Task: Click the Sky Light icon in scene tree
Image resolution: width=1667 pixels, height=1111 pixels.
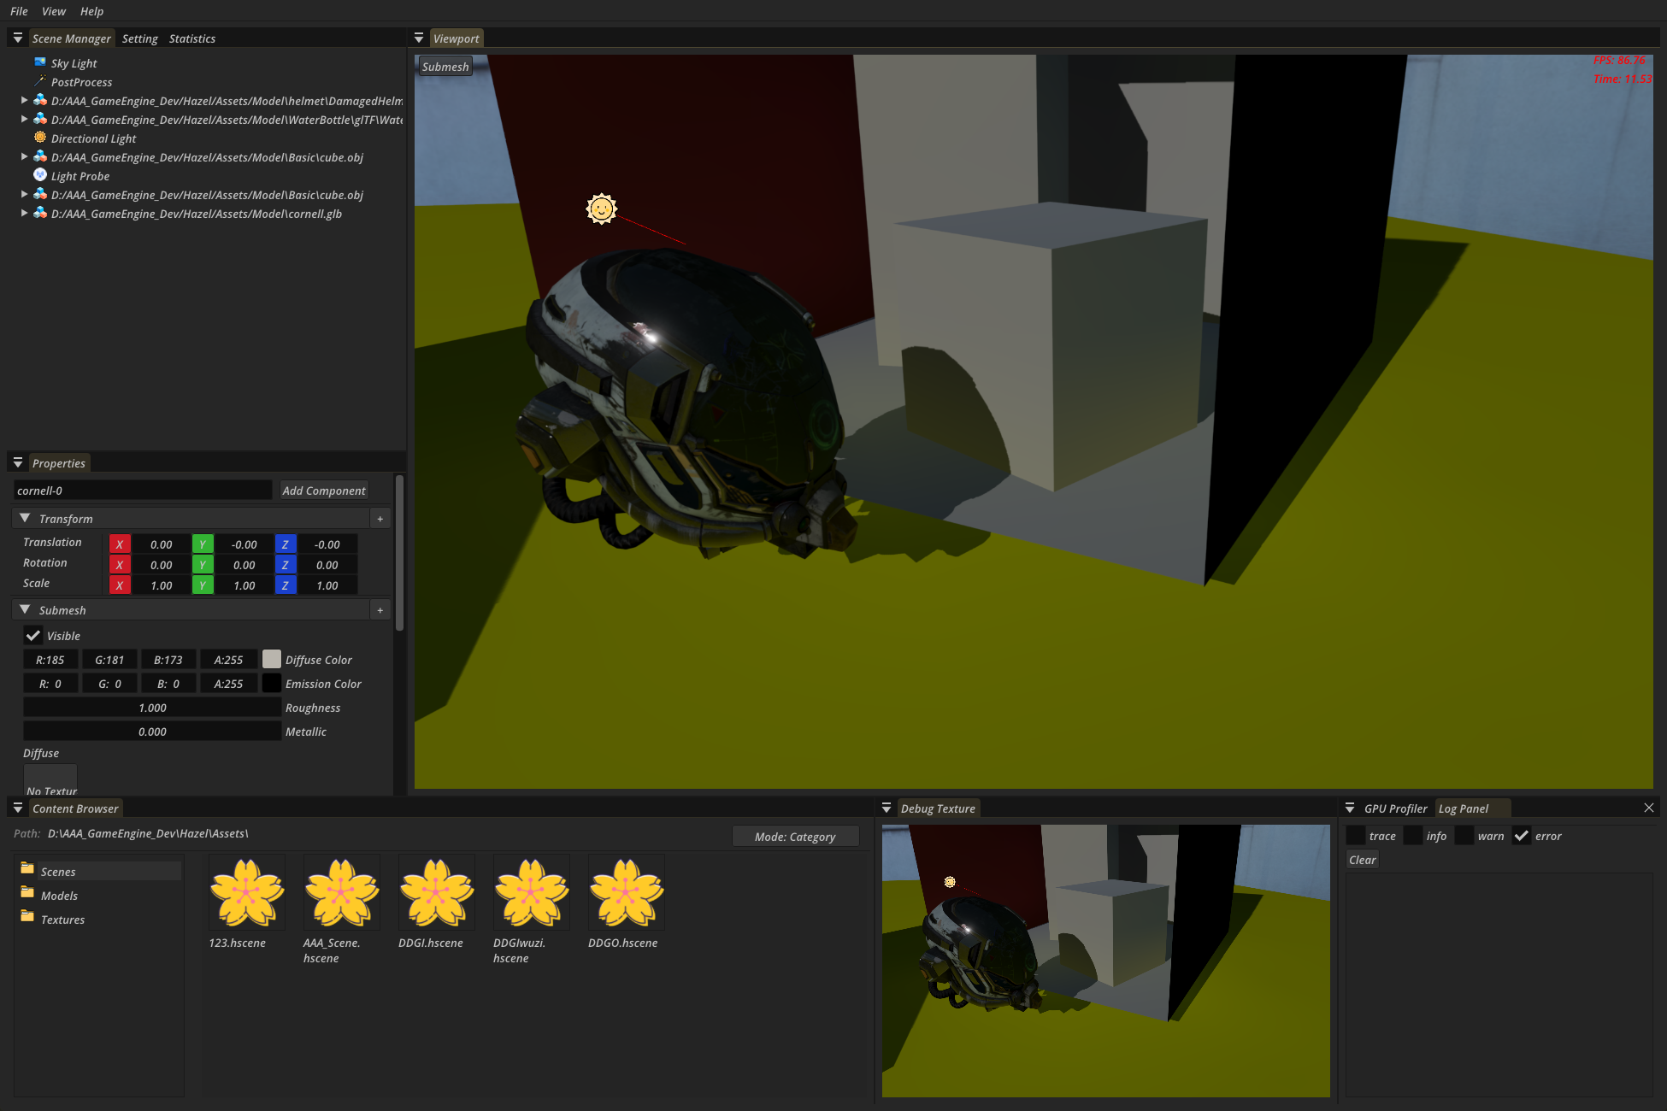Action: (x=40, y=62)
